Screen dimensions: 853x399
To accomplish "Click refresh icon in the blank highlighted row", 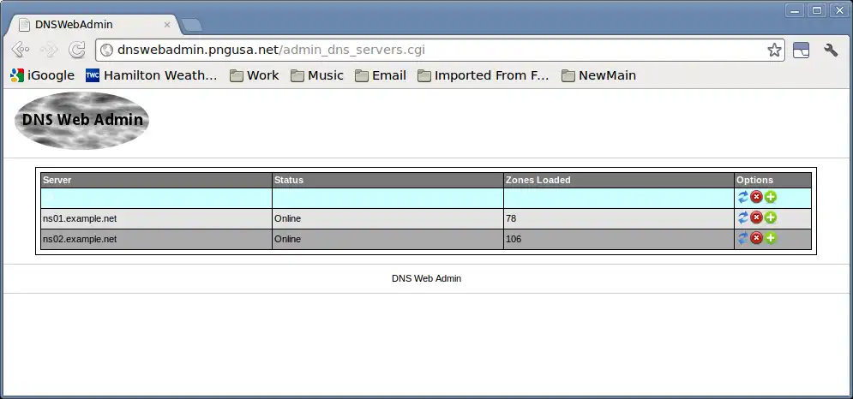I will pos(743,197).
